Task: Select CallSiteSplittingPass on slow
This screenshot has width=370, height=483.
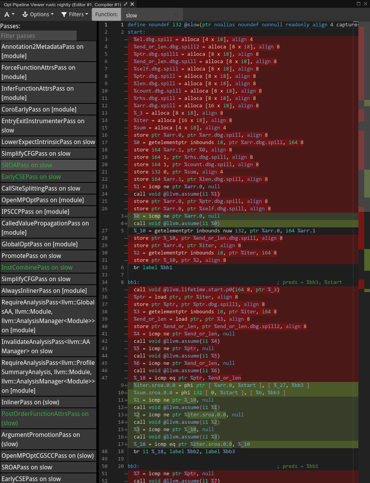Action: click(x=48, y=188)
